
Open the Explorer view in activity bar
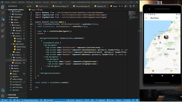click(3, 7)
